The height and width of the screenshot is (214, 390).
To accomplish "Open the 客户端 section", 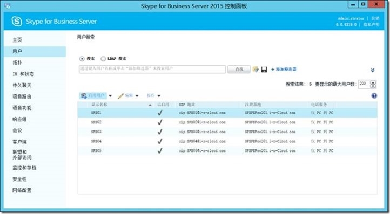I will tap(19, 142).
